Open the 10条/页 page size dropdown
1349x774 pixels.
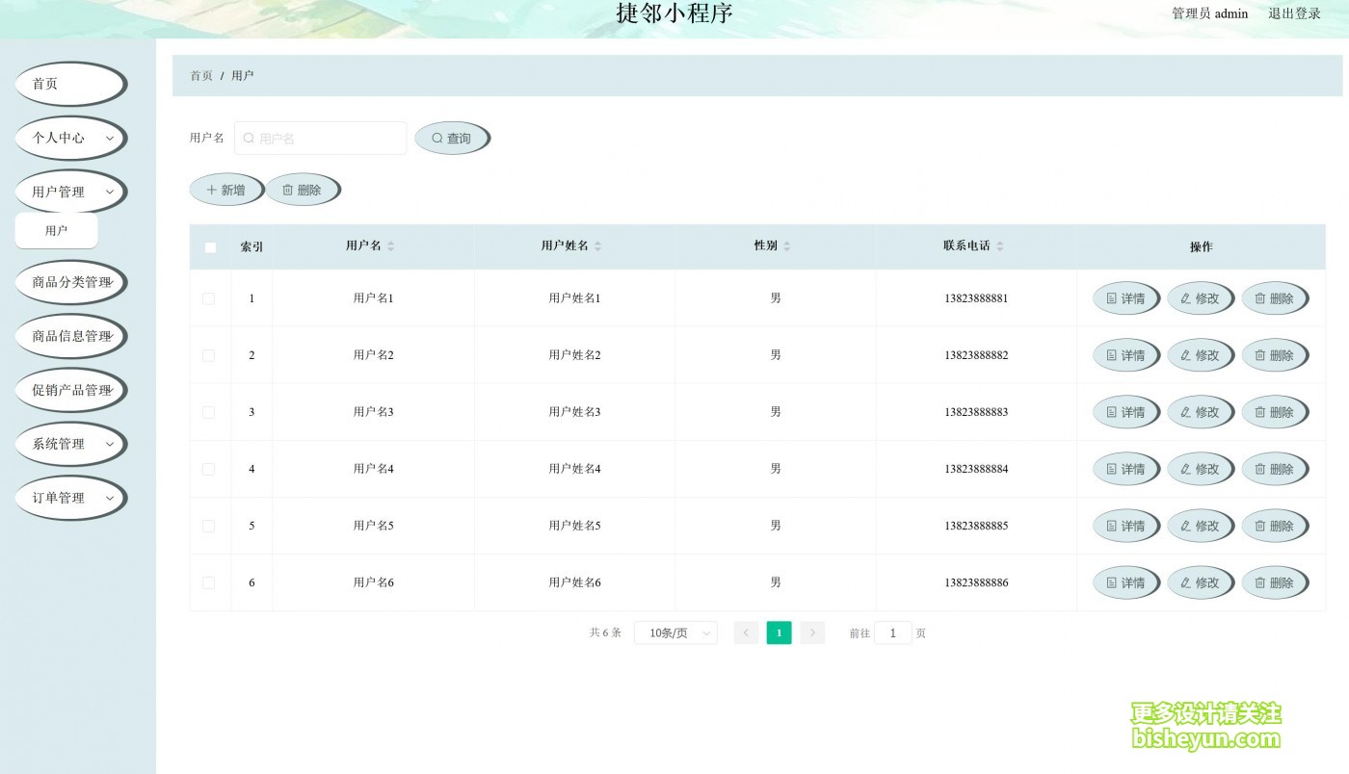675,632
